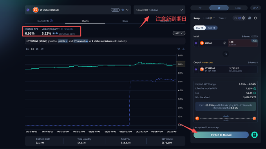Viewport: 266px width, 149px height.
Task: Click the YT rewards tag in description
Action: [x=81, y=41]
